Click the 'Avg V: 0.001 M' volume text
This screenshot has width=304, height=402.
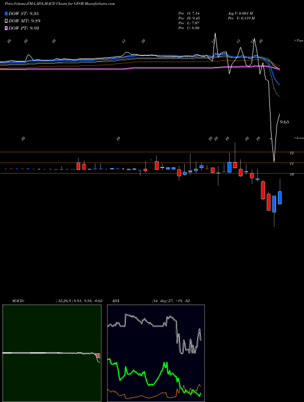click(x=241, y=13)
